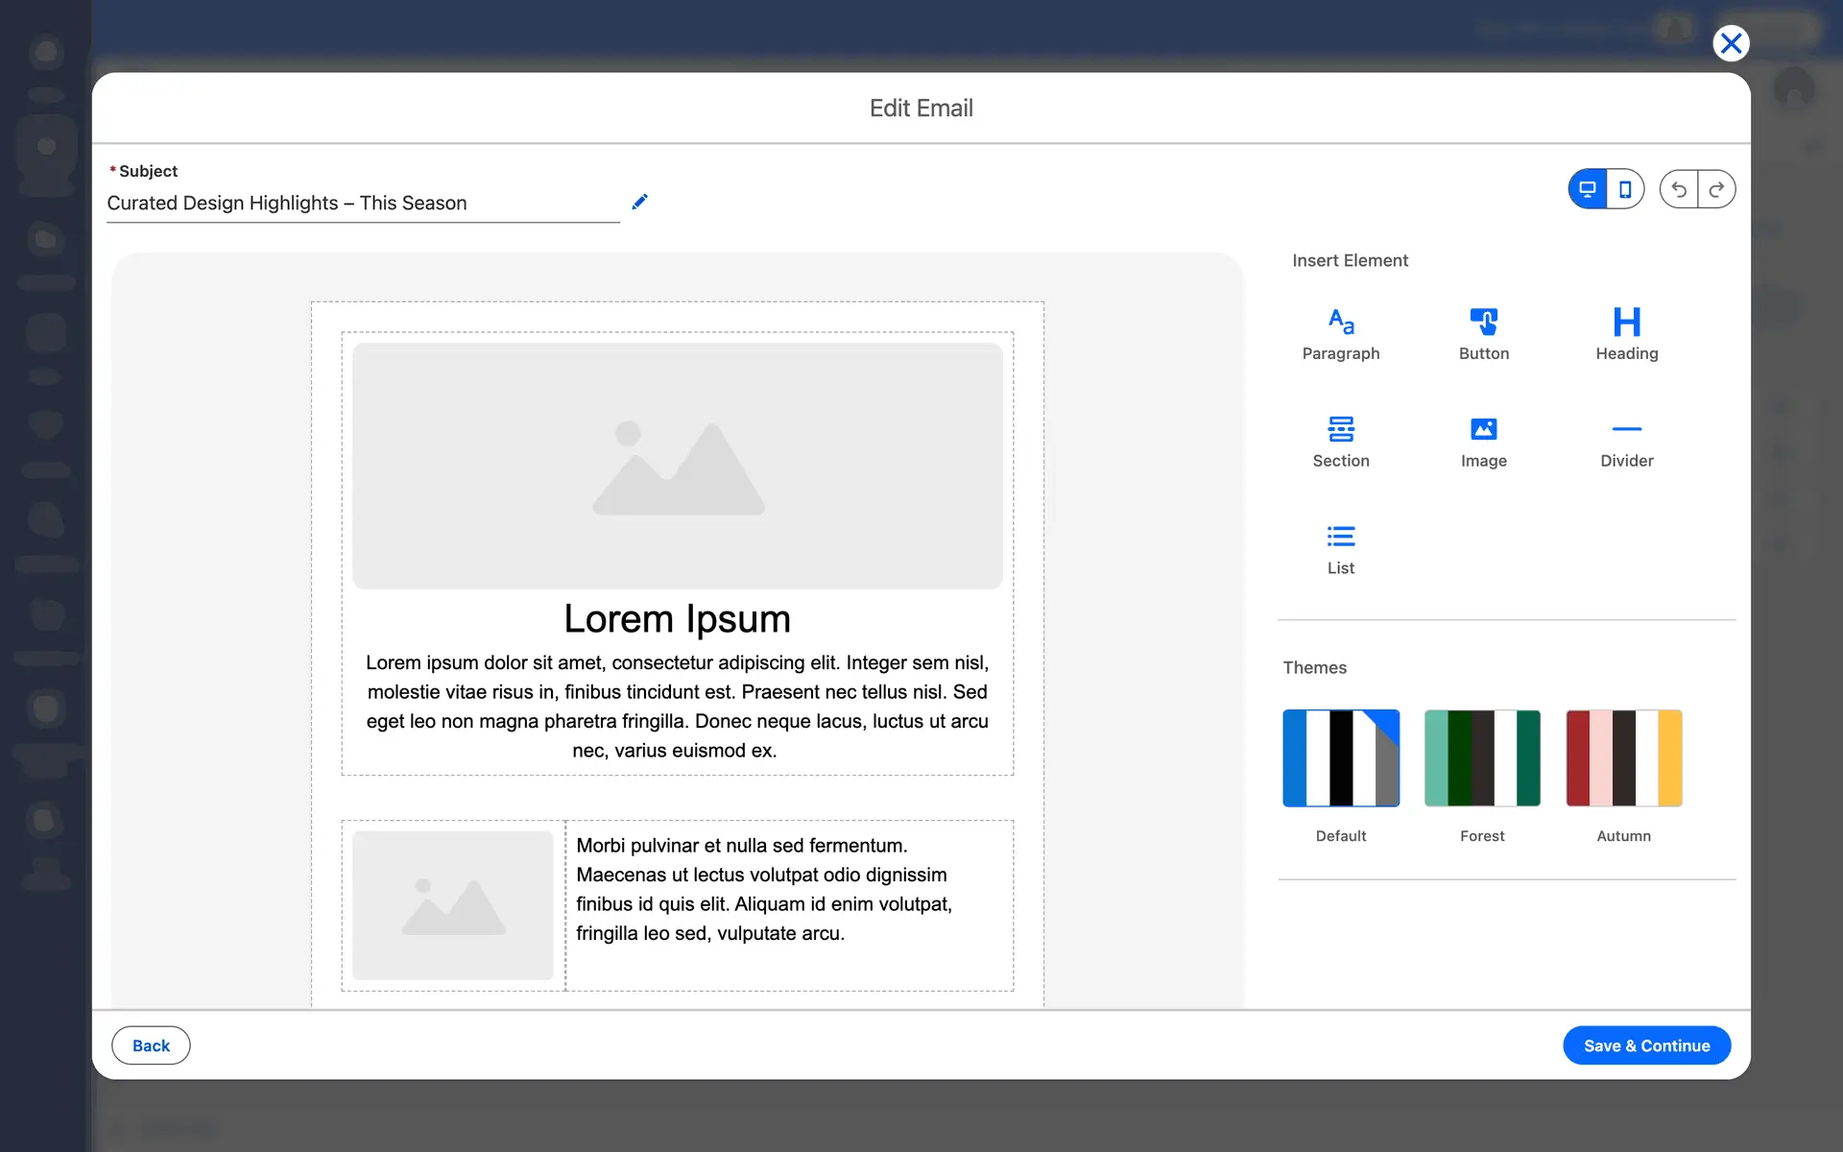Screen dimensions: 1843x1152
Task: Close the Edit Email dialog
Action: [1731, 43]
